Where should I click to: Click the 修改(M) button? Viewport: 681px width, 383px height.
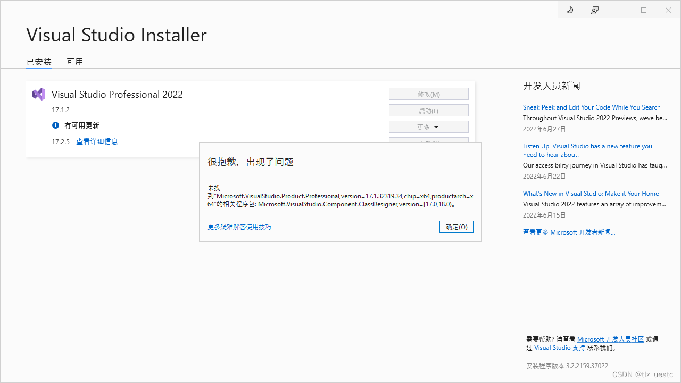(429, 94)
